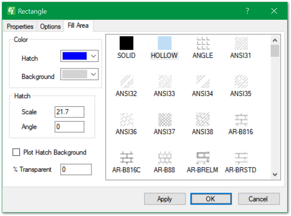Click the pattern list scroll down arrow
This screenshot has width=291, height=216.
click(x=275, y=175)
